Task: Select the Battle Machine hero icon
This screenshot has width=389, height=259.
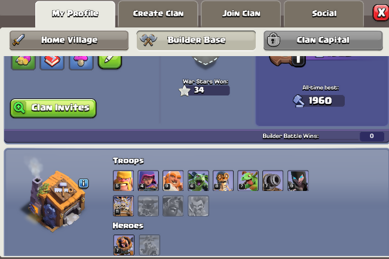Action: [124, 245]
